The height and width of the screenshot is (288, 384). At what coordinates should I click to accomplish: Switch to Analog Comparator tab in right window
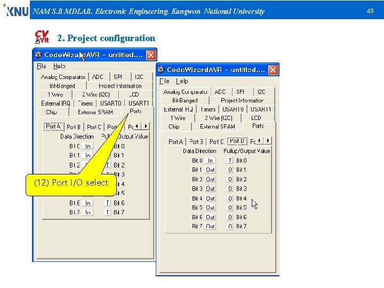pos(186,92)
